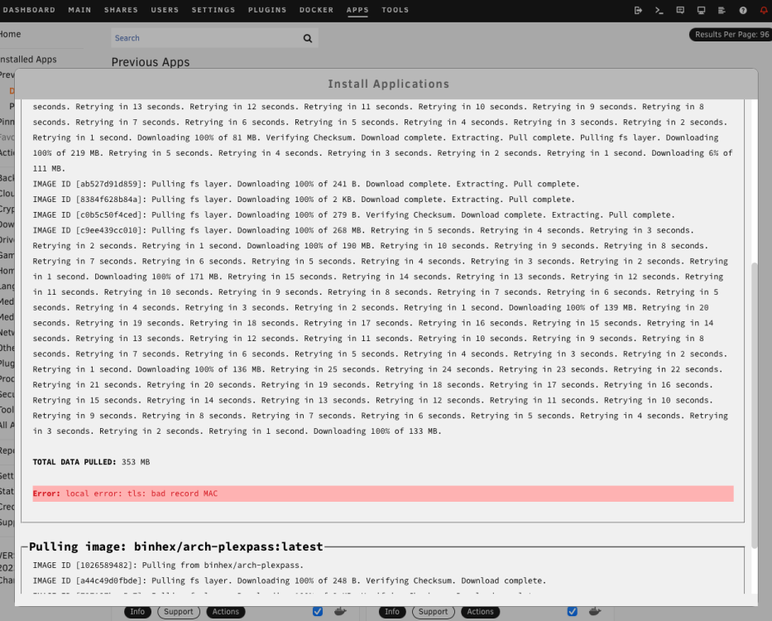Image resolution: width=772 pixels, height=621 pixels.
Task: Open the feedback speech bubble icon
Action: pyautogui.click(x=680, y=10)
